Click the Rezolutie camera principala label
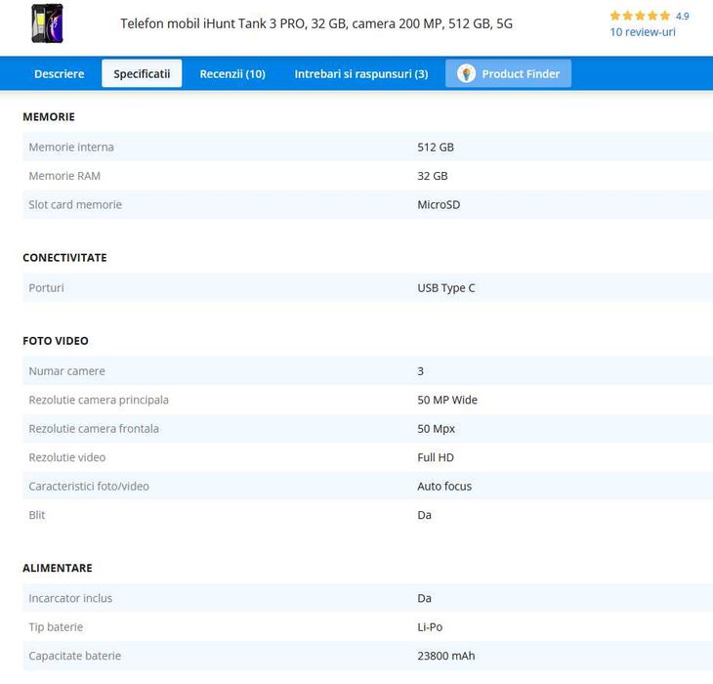 (99, 400)
